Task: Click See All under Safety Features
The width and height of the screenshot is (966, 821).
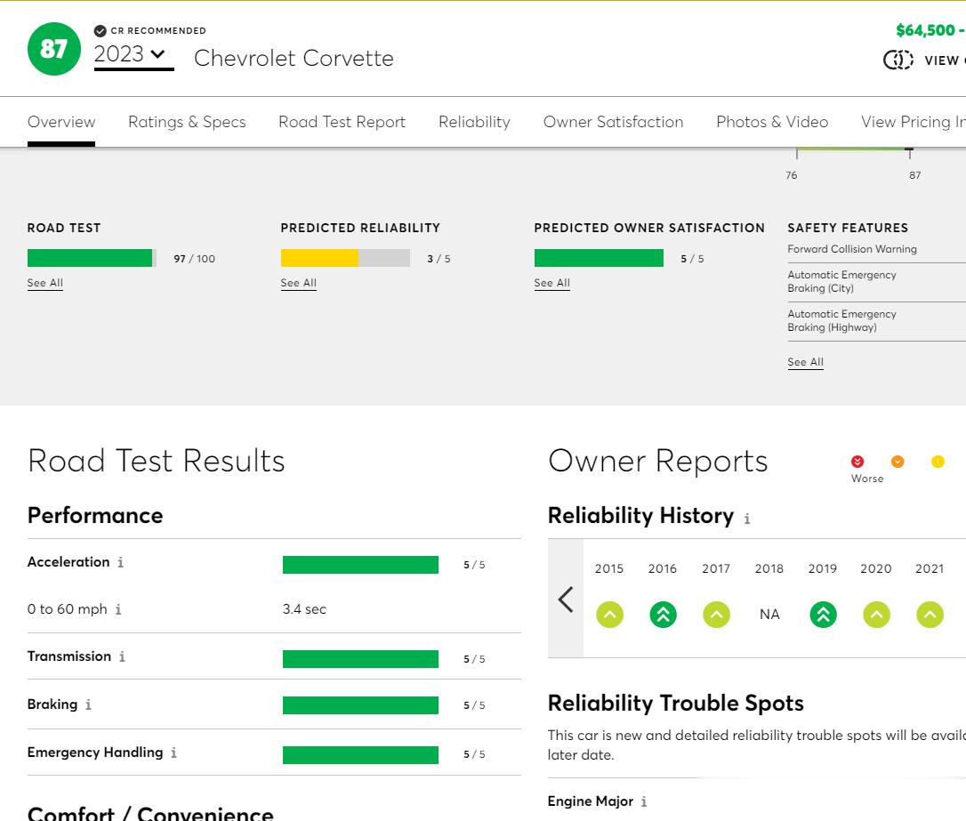Action: (x=805, y=362)
